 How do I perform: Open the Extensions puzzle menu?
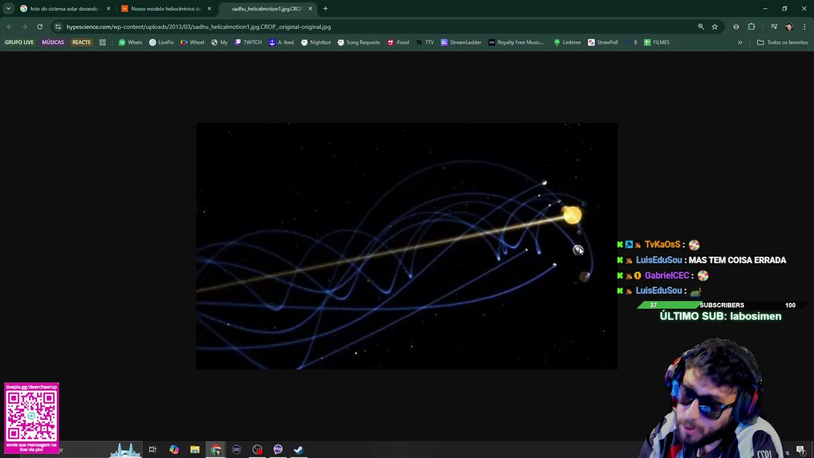click(x=752, y=27)
